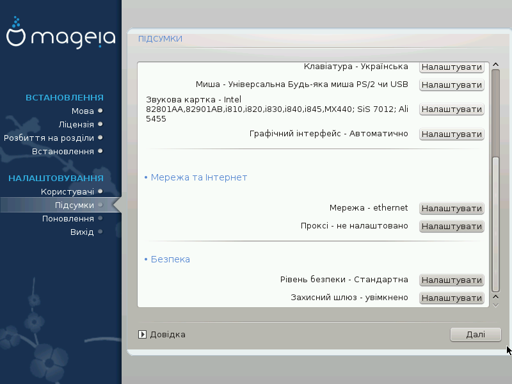The image size is (512, 384).
Task: Click the bullet next to Ліцензія
Action: [100, 124]
